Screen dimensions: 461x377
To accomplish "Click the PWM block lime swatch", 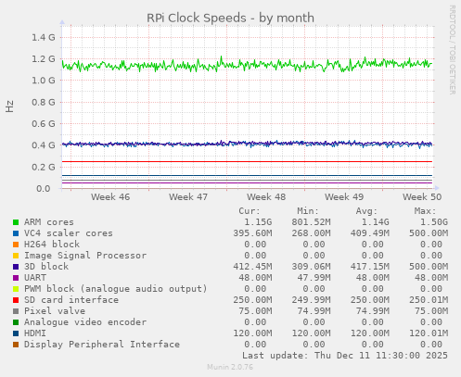I will [x=16, y=289].
